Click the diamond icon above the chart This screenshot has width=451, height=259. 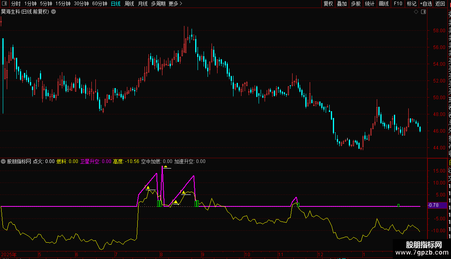[416, 12]
